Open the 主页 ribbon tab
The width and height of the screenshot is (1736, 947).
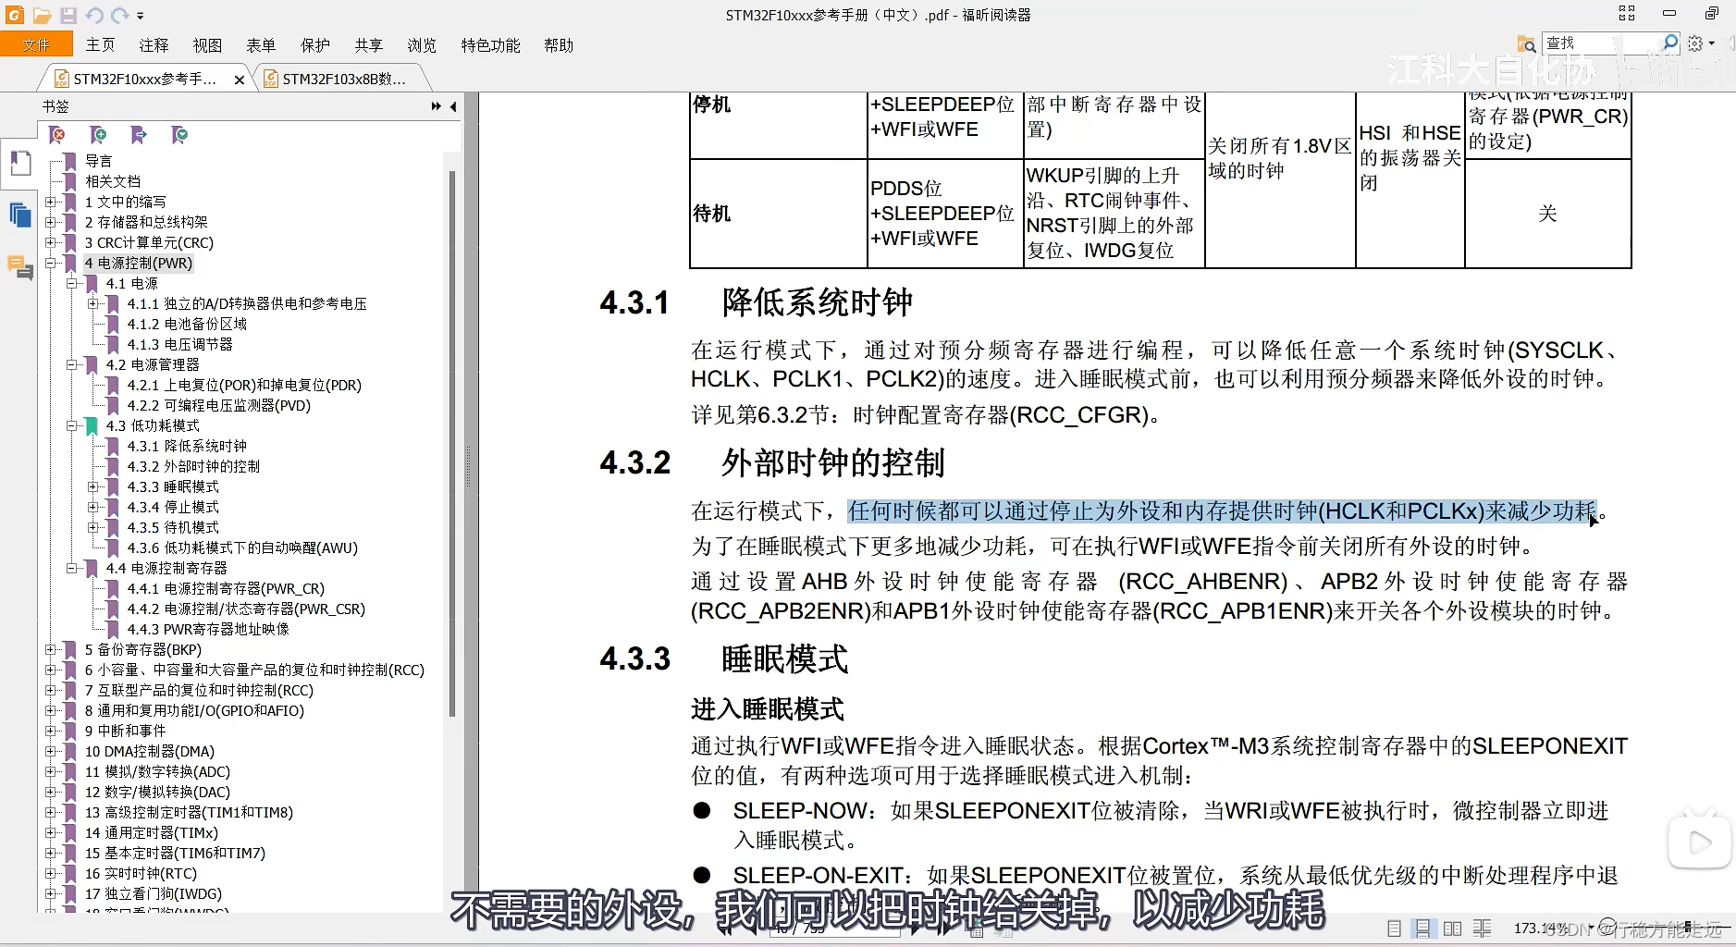(x=101, y=45)
